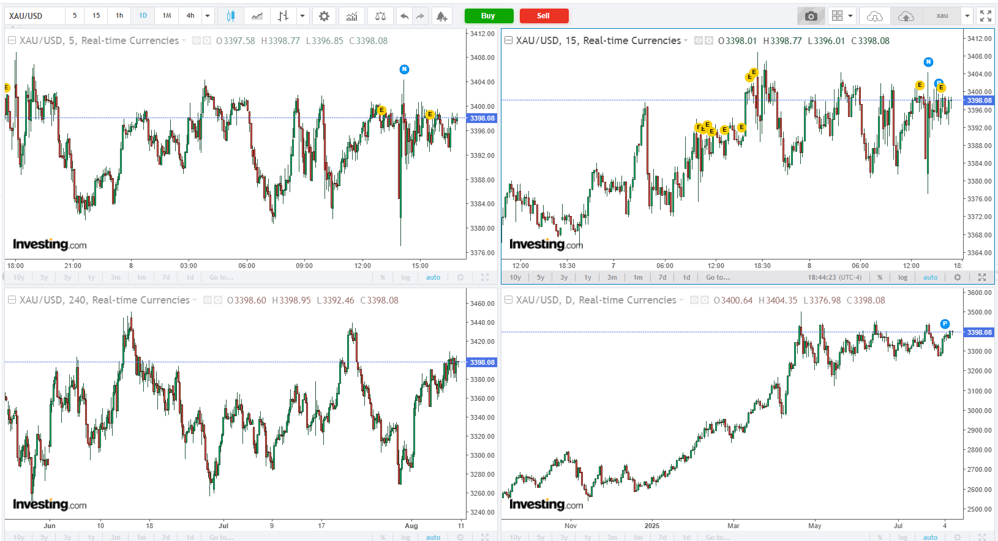Click the XAU/USD symbol input field

34,16
